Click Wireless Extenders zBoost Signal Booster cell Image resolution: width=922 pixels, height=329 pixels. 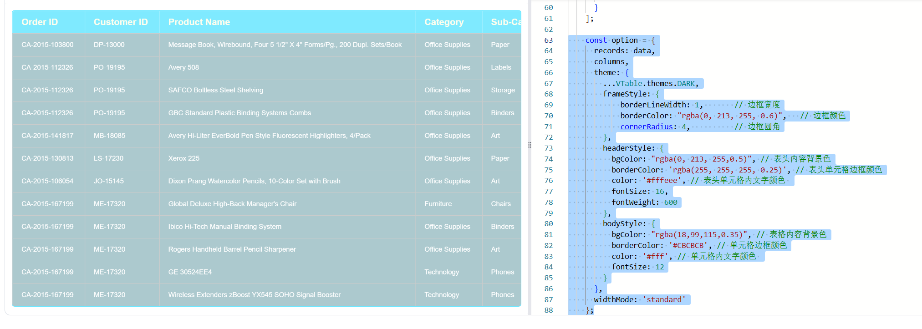[x=287, y=295]
